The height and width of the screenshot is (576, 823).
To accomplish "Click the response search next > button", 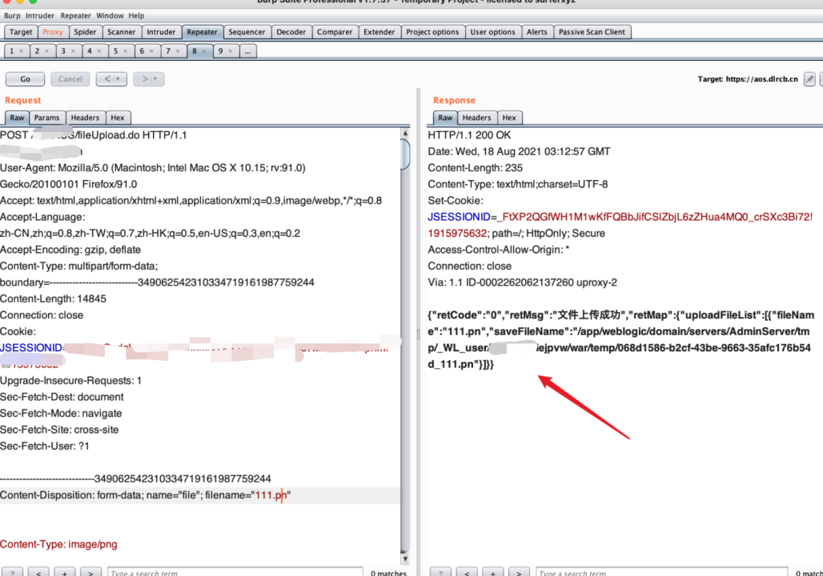I will 519,573.
